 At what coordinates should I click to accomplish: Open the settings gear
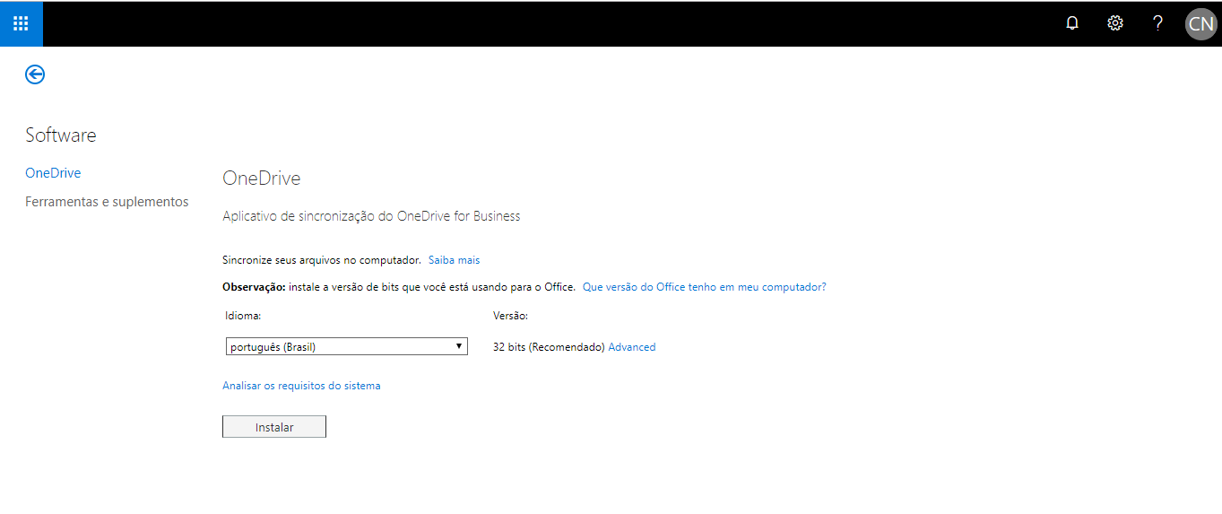[x=1115, y=23]
